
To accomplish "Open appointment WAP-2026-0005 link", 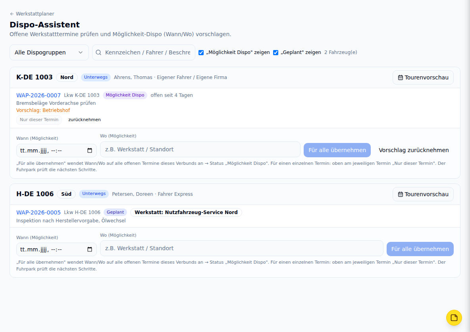I will 39,212.
